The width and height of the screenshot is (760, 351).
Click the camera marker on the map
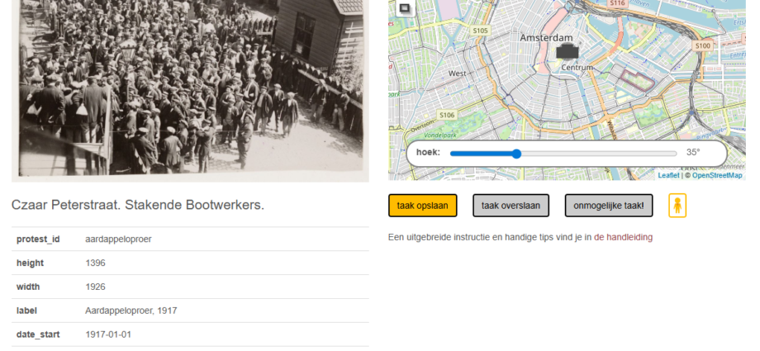click(x=567, y=51)
